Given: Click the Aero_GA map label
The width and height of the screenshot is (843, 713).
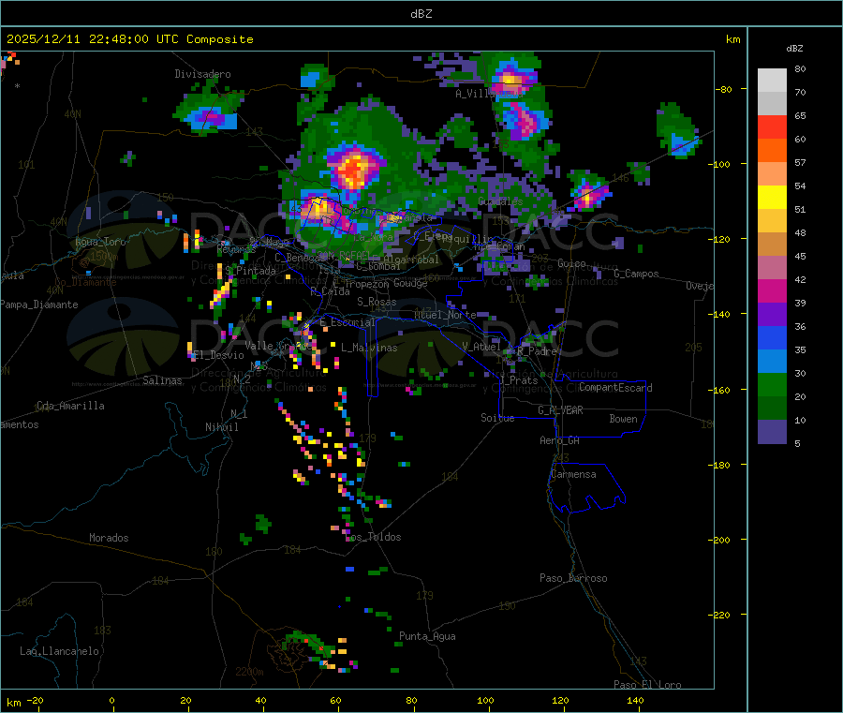Looking at the screenshot, I should [x=560, y=440].
